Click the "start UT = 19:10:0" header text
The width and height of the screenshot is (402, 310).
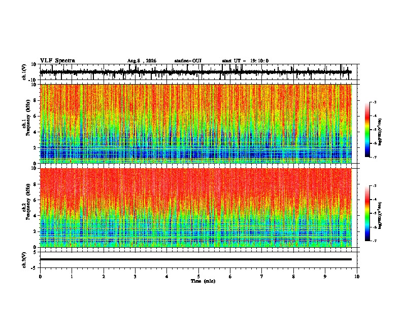click(x=245, y=61)
